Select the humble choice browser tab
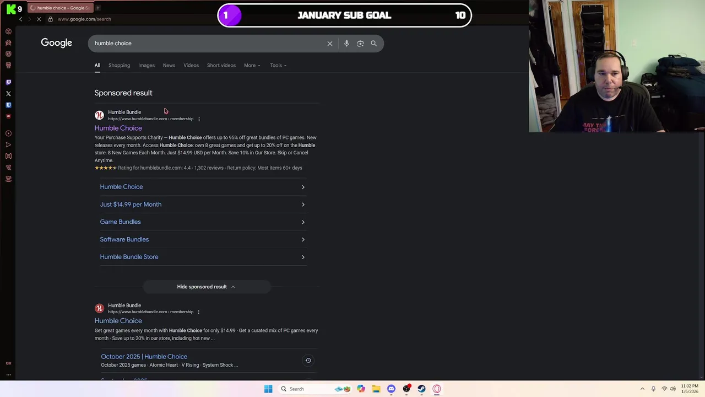Screen dimensions: 705x397 (60, 8)
